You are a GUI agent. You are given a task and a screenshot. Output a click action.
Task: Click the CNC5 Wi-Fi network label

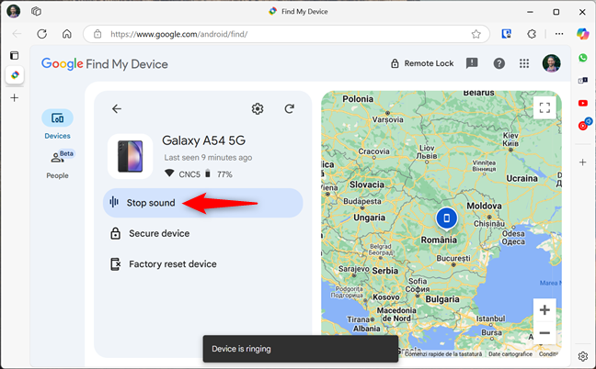[189, 174]
